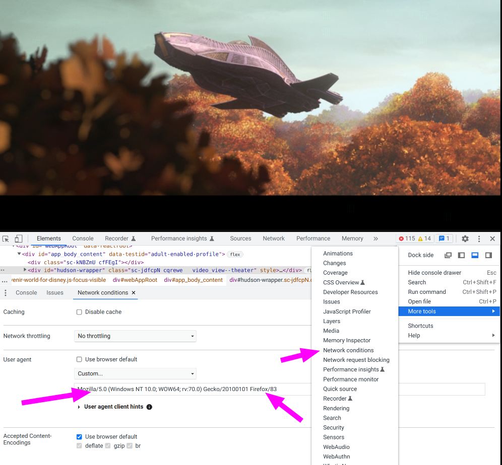Open the blue issues counter badge
Screen dimensions: 502x465
pos(444,239)
